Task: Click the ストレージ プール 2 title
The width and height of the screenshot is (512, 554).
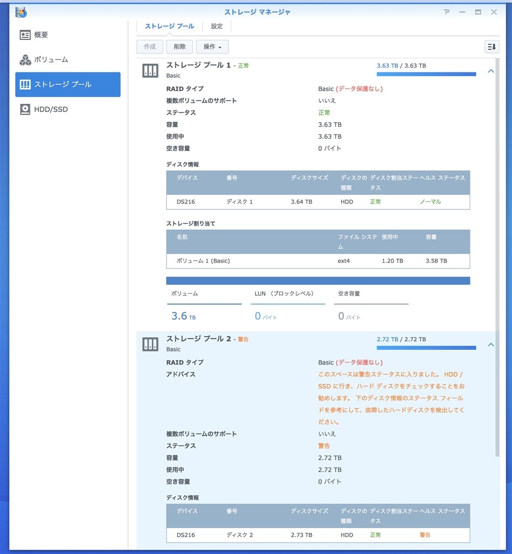Action: (198, 339)
